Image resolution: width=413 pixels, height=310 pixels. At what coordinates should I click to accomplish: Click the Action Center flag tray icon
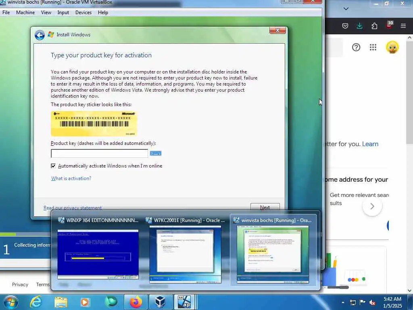363,302
